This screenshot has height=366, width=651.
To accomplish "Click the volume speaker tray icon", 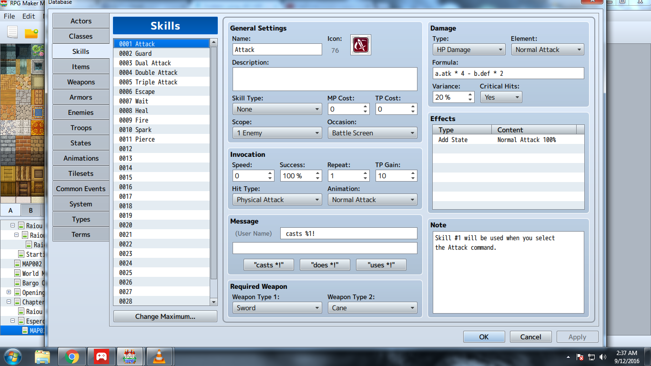I will point(603,356).
